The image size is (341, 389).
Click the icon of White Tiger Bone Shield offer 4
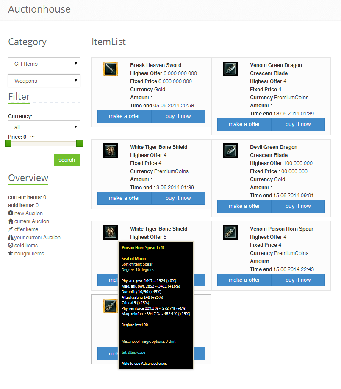pos(111,151)
